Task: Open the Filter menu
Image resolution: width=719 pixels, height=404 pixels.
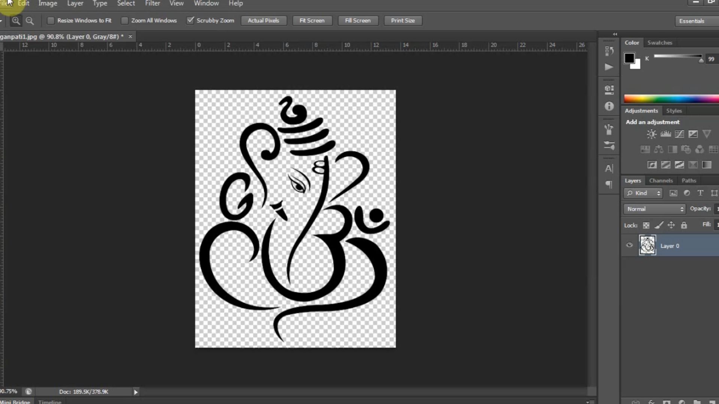Action: point(152,3)
